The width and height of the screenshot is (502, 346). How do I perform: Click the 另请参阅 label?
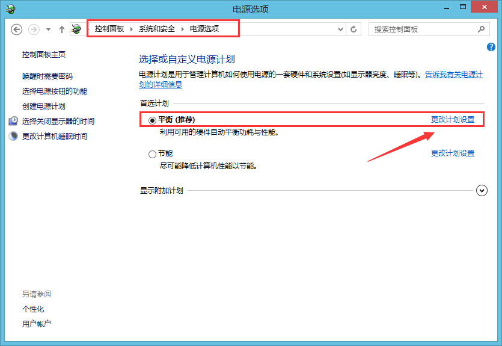tap(37, 294)
